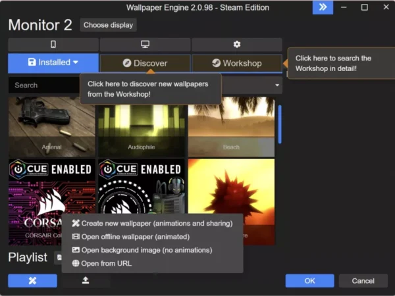The image size is (395, 296).
Task: Switch to the Discover tab
Action: [x=145, y=63]
